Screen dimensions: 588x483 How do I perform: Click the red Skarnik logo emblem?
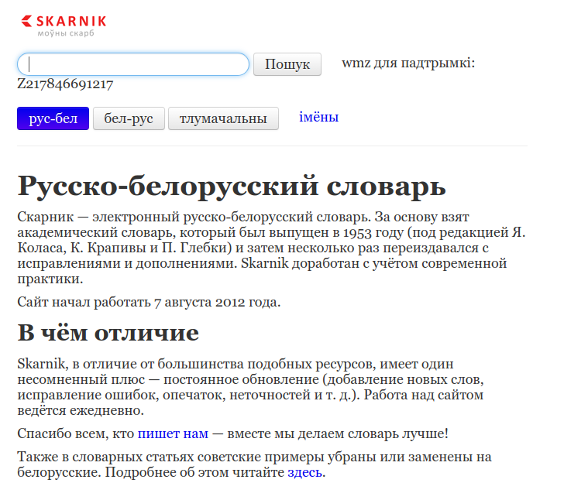[27, 22]
